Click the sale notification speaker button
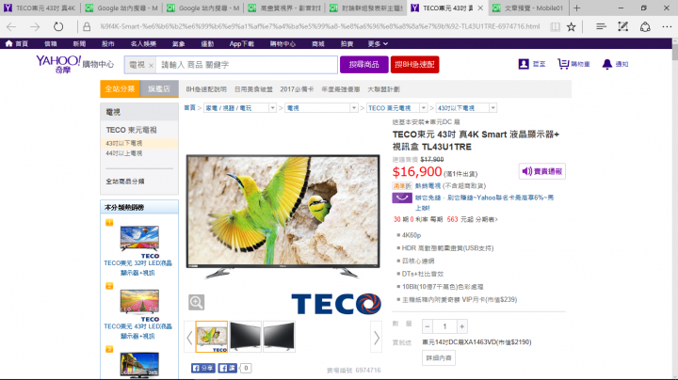Image resolution: width=678 pixels, height=380 pixels. coord(541,171)
